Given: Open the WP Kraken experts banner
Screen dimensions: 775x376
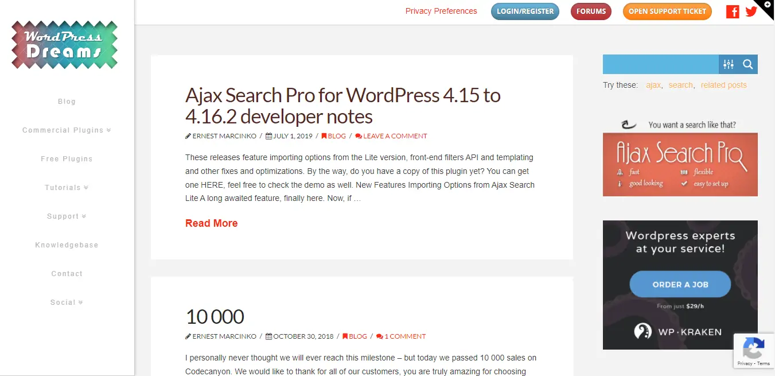Looking at the screenshot, I should click(x=680, y=285).
